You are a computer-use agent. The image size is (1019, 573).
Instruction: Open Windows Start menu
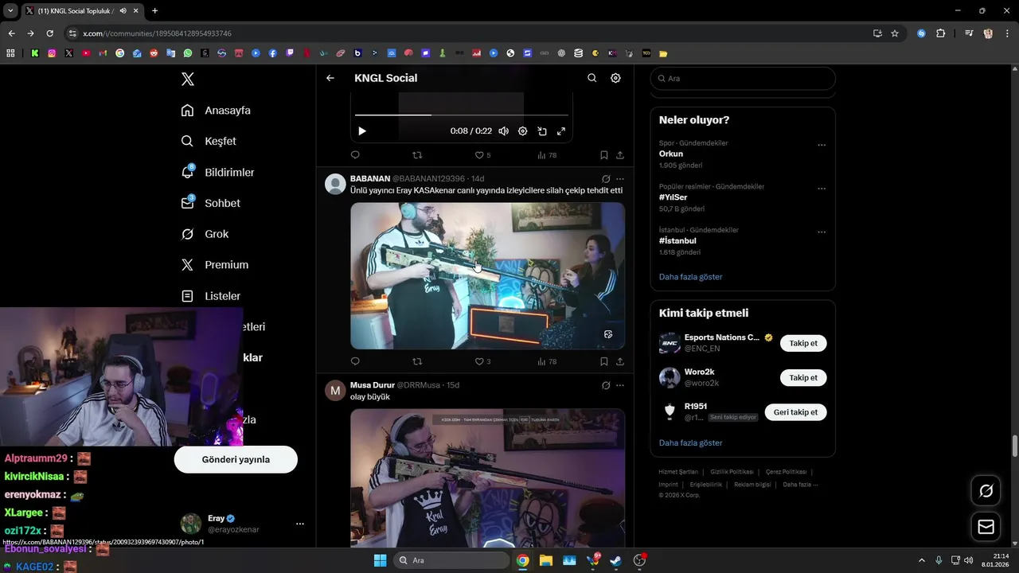pyautogui.click(x=380, y=560)
